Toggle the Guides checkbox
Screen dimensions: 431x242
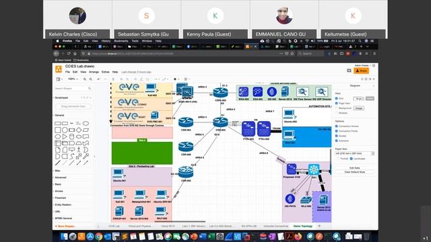tap(337, 136)
